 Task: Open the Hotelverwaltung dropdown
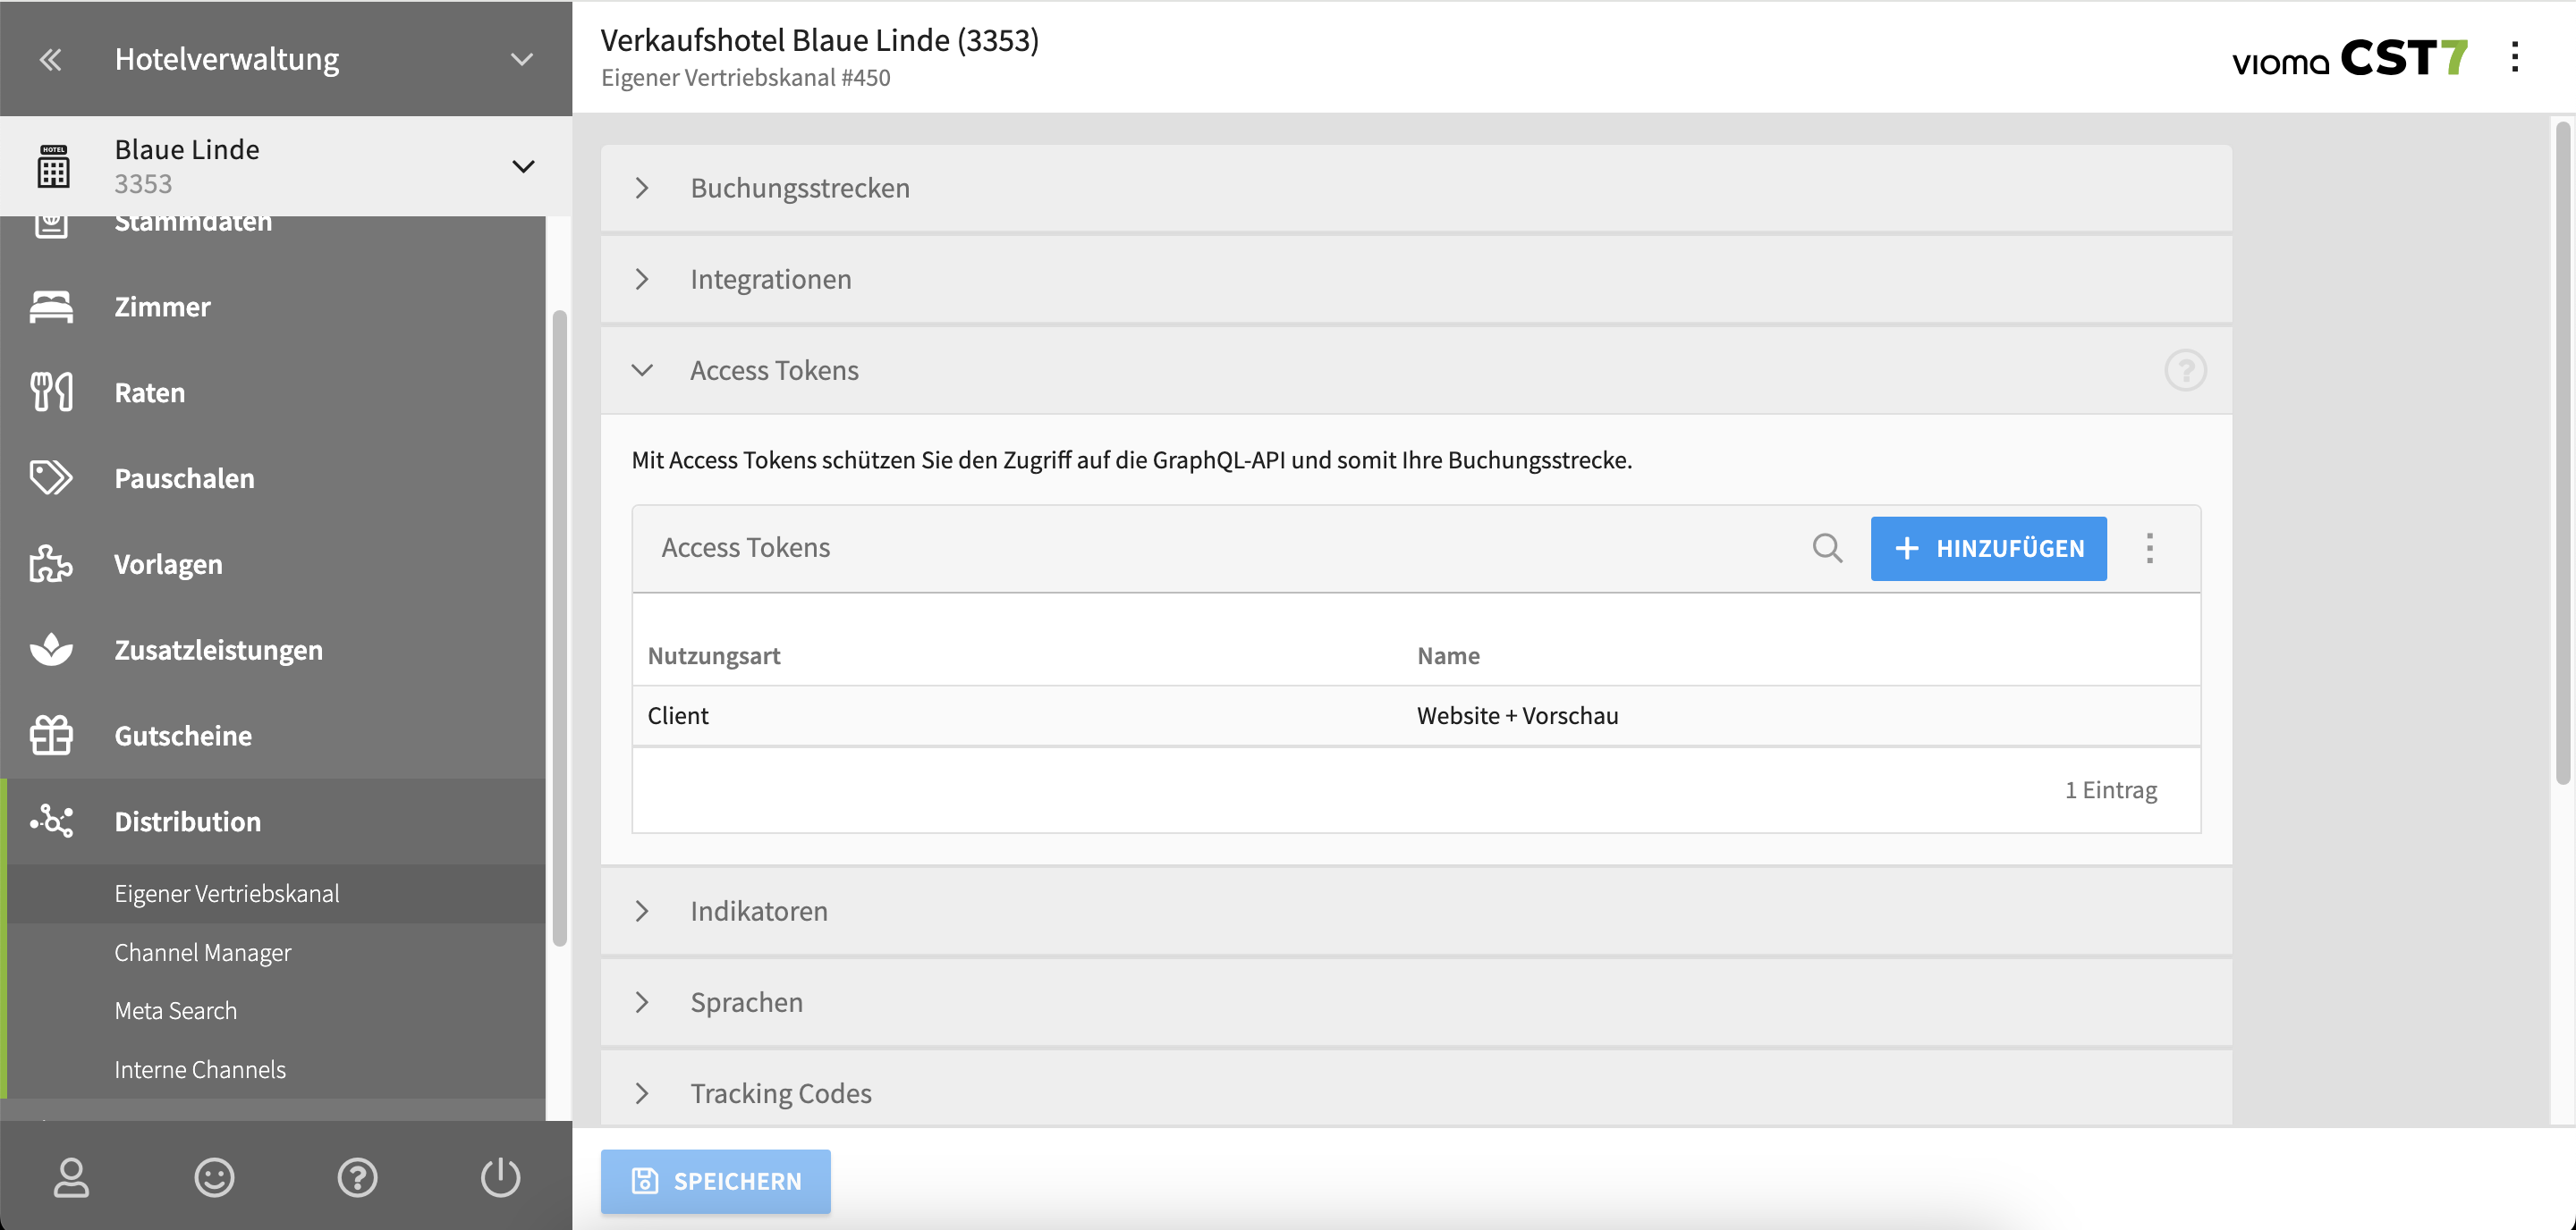pyautogui.click(x=521, y=60)
